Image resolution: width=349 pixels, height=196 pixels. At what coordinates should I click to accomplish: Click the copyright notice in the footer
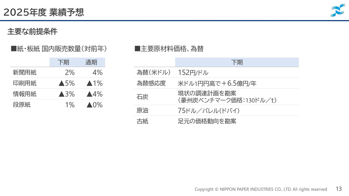point(261,189)
